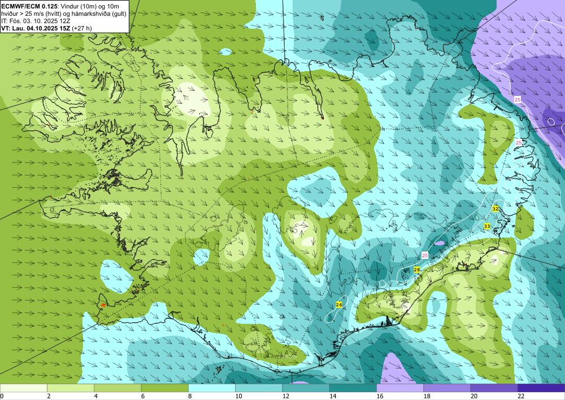Click the legend scale value "10"
Screen dimensions: 565x400
click(238, 396)
